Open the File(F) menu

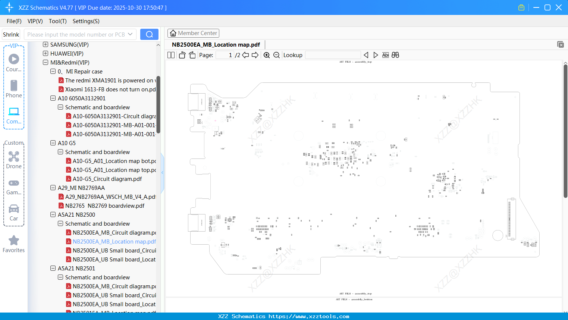click(x=14, y=21)
